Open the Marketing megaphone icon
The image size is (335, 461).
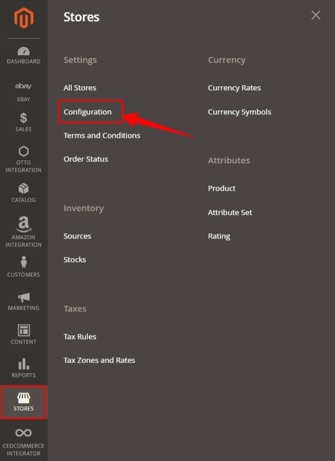point(24,297)
